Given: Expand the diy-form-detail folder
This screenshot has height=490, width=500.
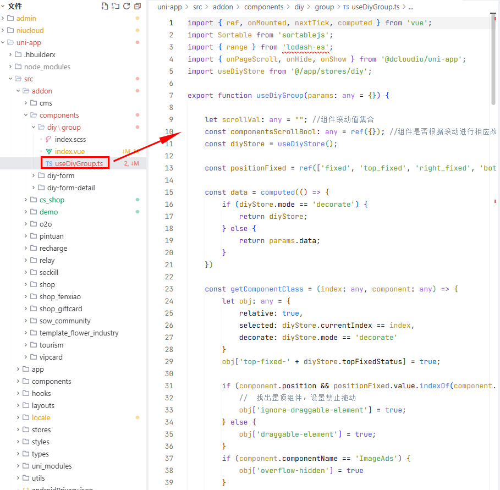Looking at the screenshot, I should (70, 188).
